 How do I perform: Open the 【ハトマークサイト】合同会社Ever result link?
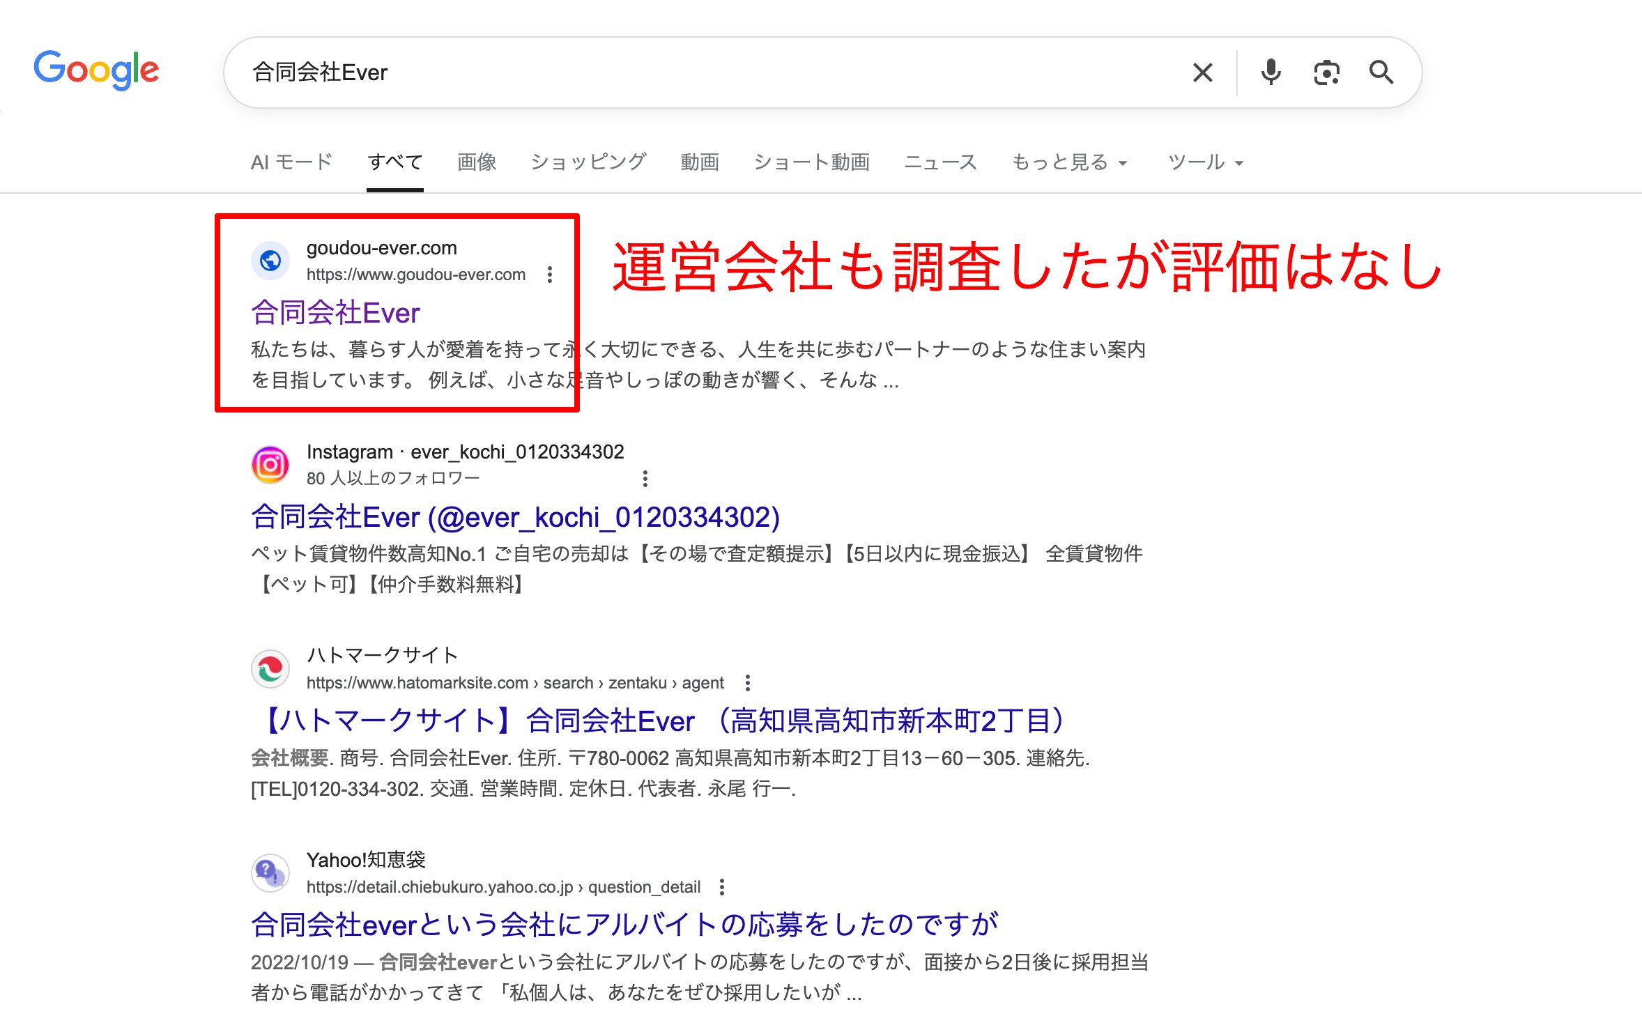pyautogui.click(x=663, y=721)
